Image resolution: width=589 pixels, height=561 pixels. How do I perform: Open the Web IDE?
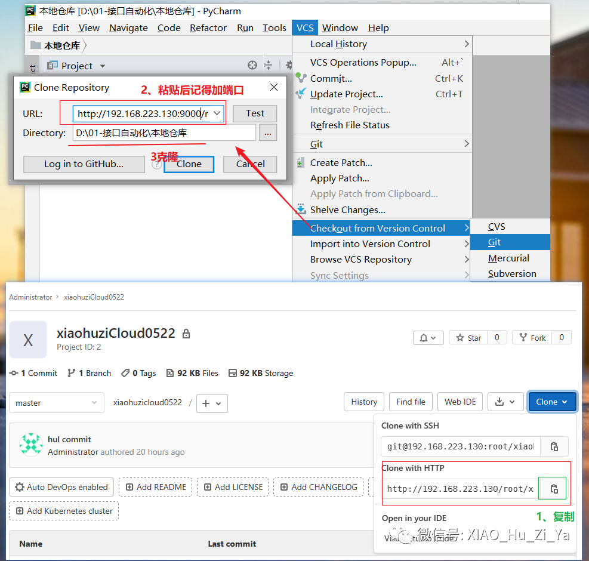460,402
